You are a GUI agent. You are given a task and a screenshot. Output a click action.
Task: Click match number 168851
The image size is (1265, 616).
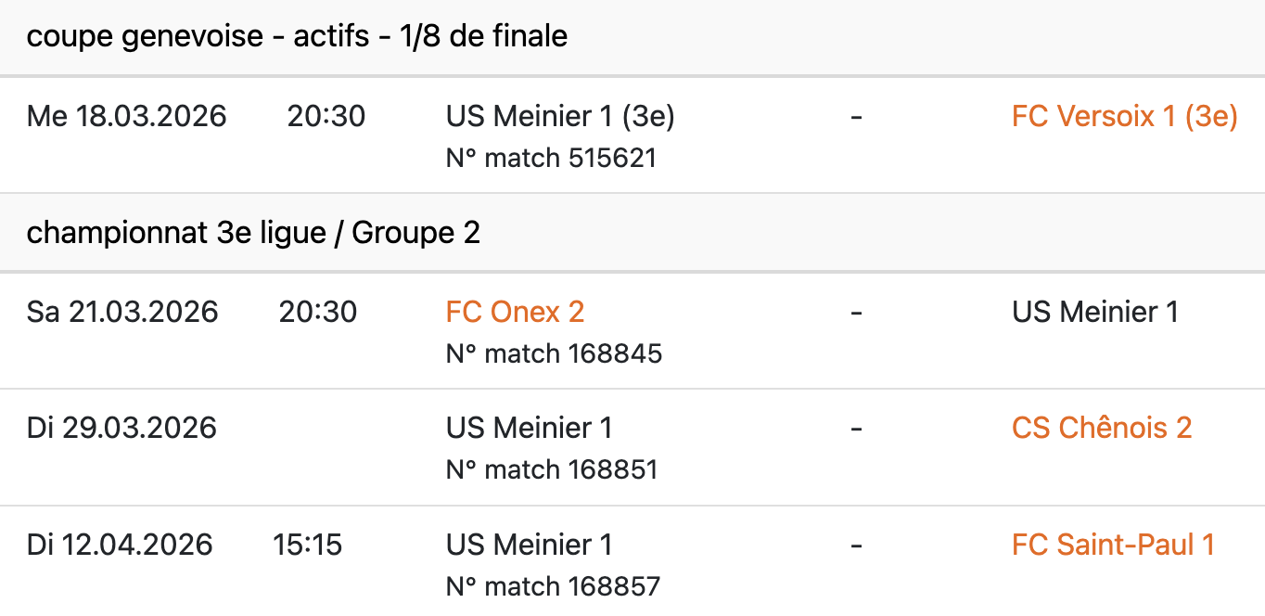point(552,469)
